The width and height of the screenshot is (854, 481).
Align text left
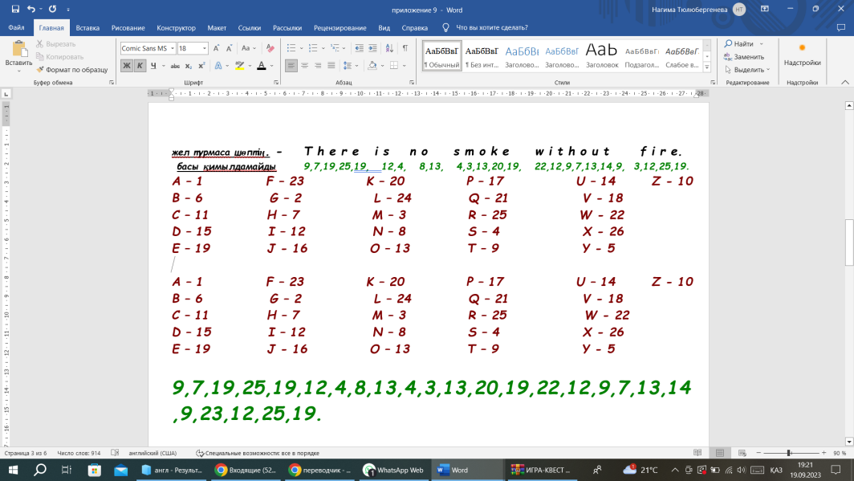pyautogui.click(x=291, y=65)
